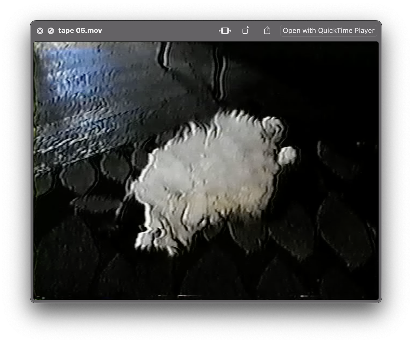Toggle the video trim filmstrip icon
This screenshot has height=343, width=412.
point(225,31)
